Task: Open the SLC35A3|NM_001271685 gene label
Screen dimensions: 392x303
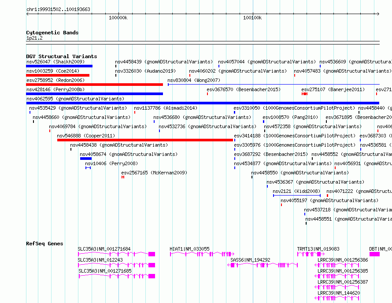Action: [105, 271]
